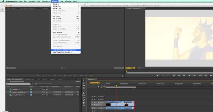This screenshot has width=213, height=112.
Task: Click the timeline Add Marker icon
Action: (x=104, y=87)
